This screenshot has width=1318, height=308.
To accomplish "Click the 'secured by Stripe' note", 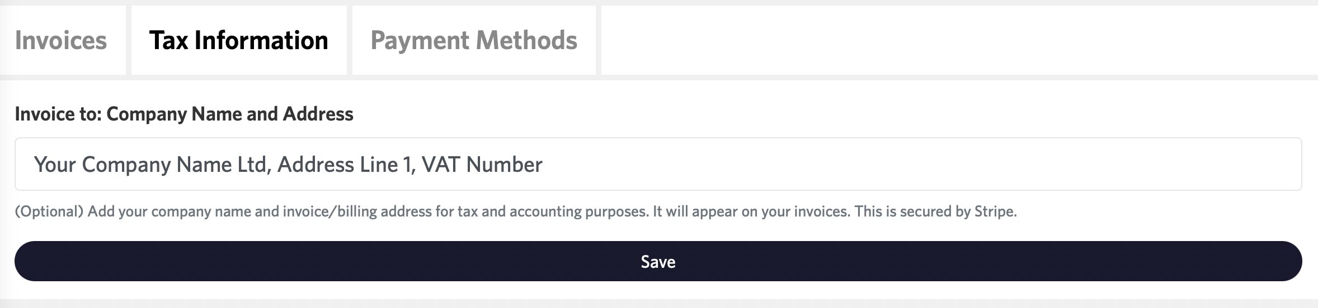I will (x=951, y=211).
